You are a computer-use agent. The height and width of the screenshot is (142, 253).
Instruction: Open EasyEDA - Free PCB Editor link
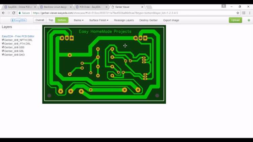18,36
